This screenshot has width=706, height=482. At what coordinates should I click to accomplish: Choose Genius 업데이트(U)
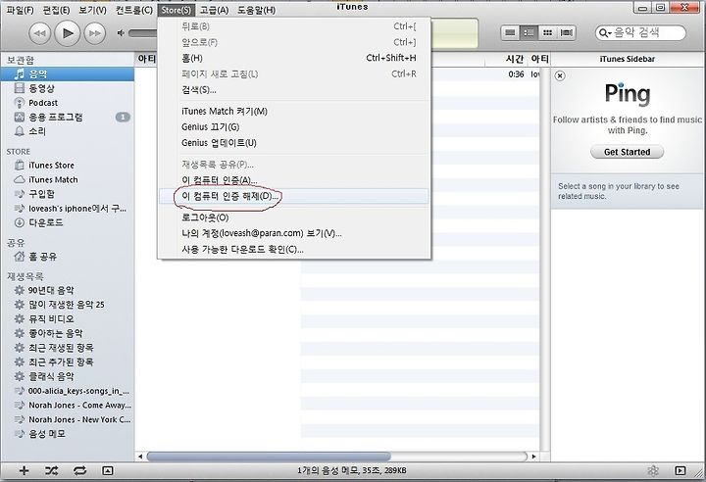pyautogui.click(x=294, y=143)
